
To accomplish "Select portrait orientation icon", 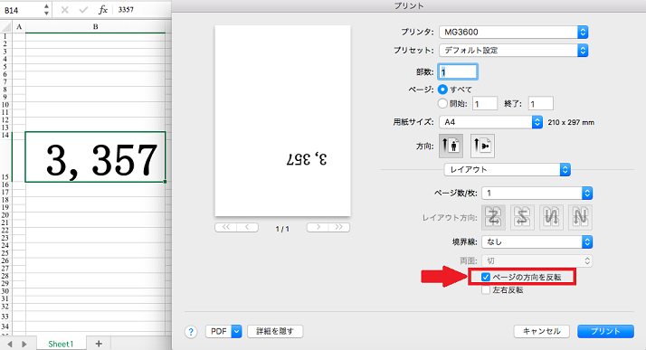I will click(451, 146).
